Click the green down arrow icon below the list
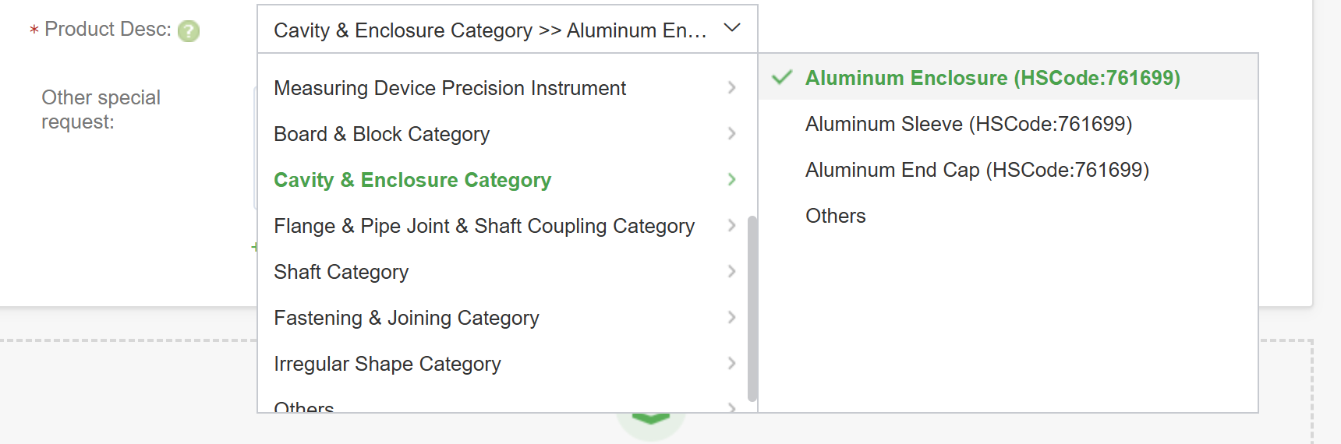This screenshot has width=1341, height=444. 651,419
